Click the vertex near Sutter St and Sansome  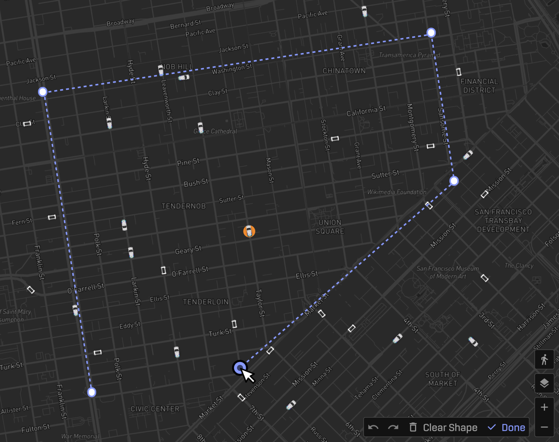[x=454, y=181]
